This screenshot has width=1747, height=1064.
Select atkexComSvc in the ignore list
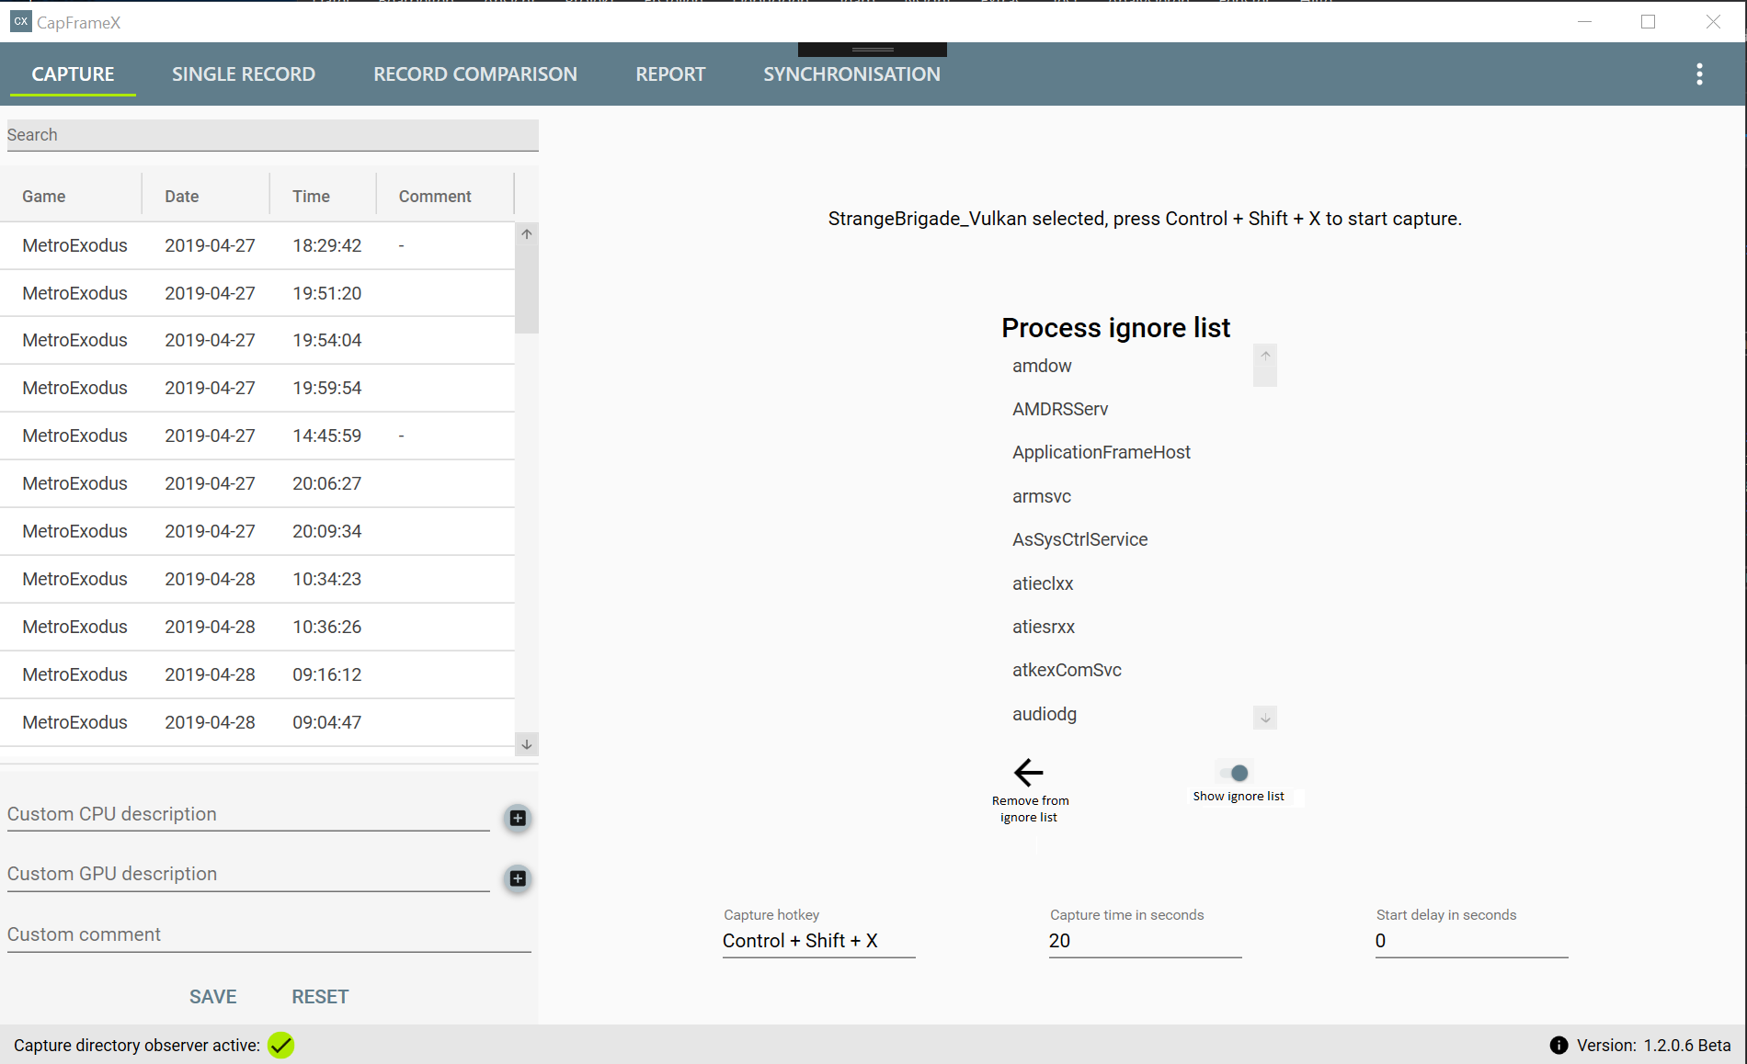pos(1067,670)
